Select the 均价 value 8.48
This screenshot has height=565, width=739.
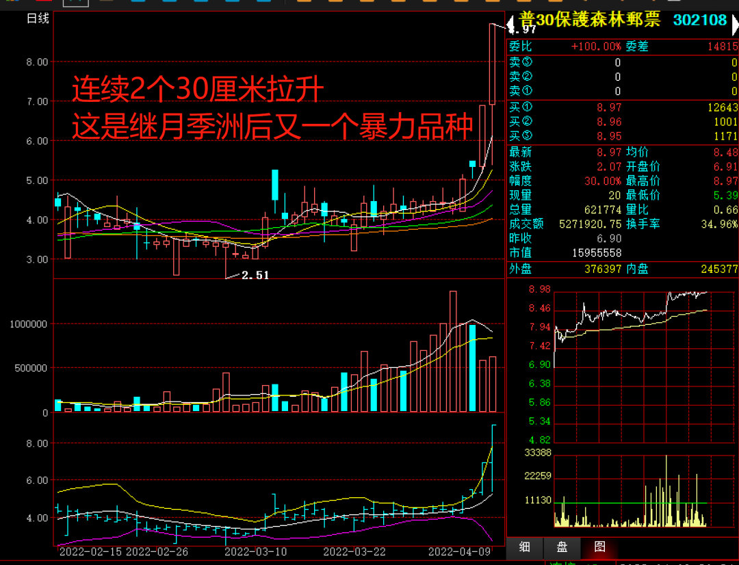pyautogui.click(x=726, y=153)
